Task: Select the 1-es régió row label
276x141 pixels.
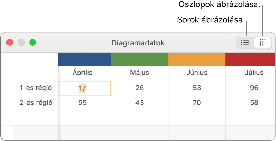Action: pyautogui.click(x=36, y=88)
